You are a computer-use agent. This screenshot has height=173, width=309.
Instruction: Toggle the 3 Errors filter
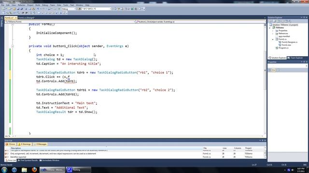(x=11, y=144)
